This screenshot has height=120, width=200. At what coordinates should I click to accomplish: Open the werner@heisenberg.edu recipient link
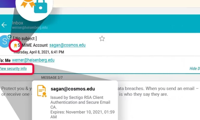[x=33, y=60]
